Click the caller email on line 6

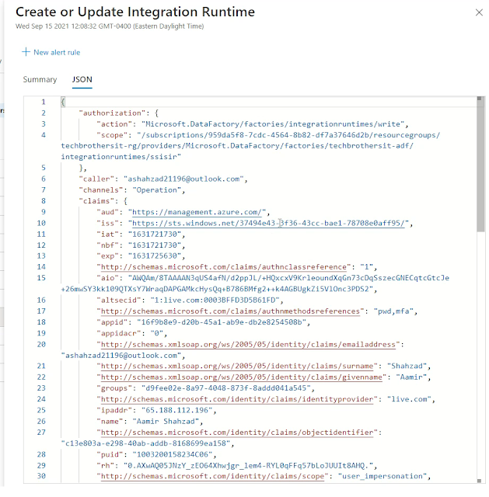coord(183,179)
